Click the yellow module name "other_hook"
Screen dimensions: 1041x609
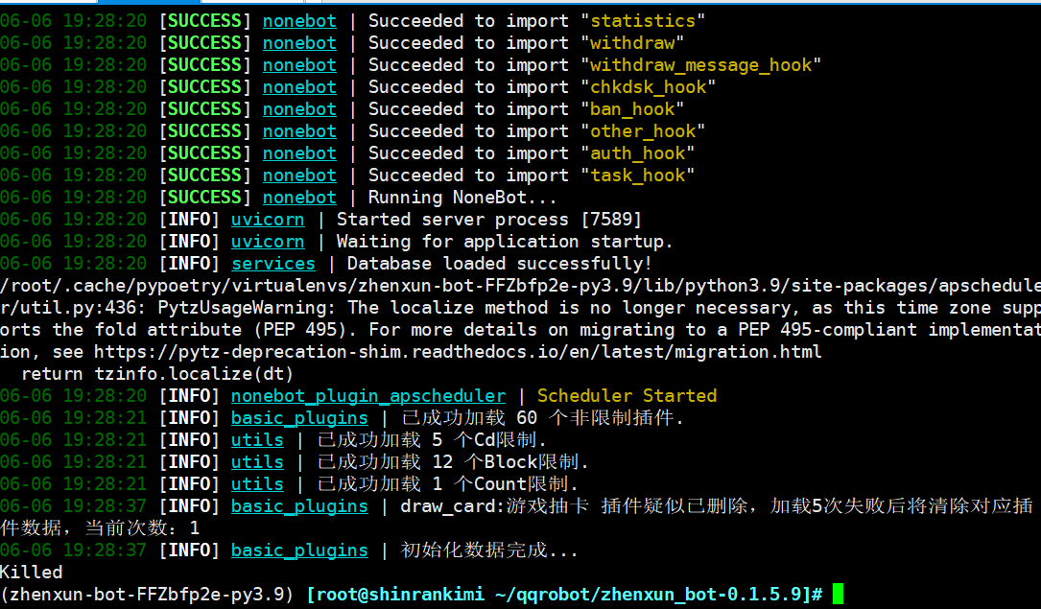pos(643,131)
